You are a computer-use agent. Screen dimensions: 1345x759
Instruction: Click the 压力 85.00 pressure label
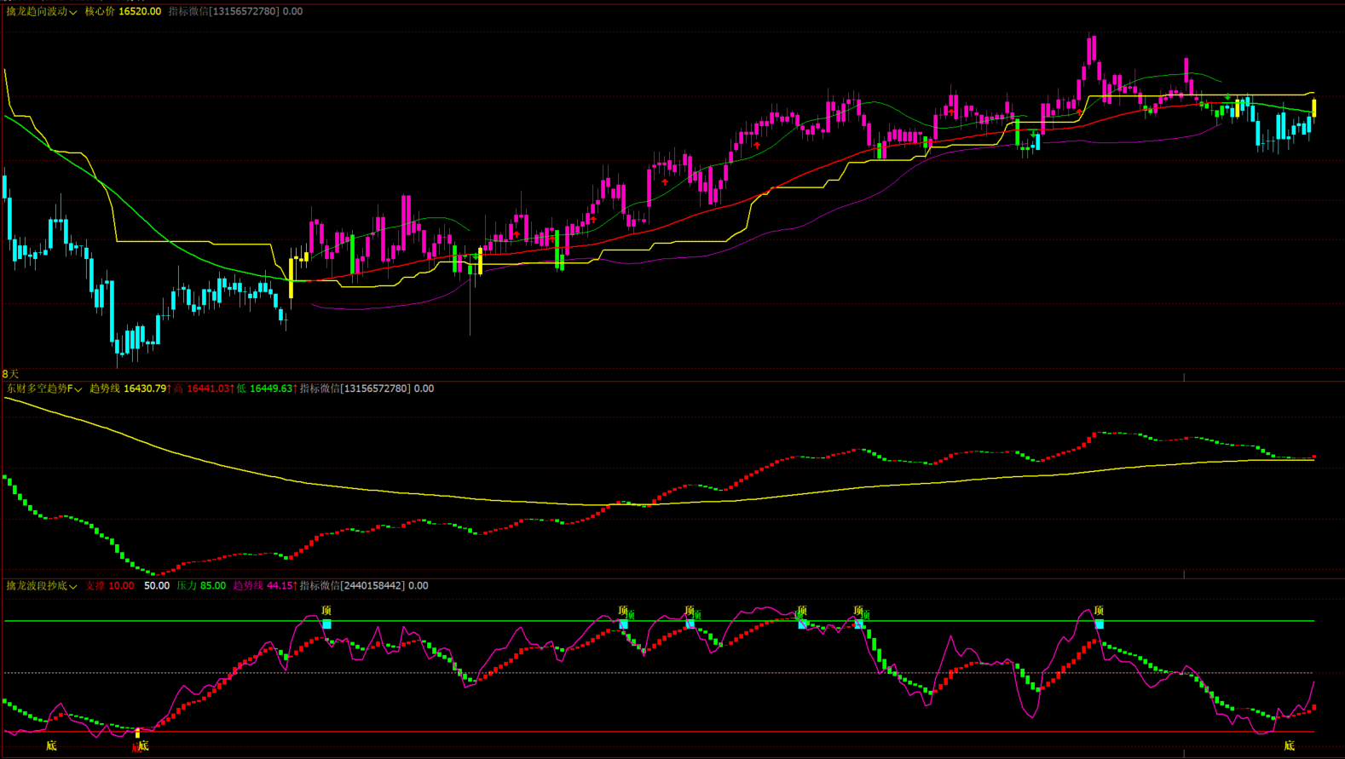point(201,586)
